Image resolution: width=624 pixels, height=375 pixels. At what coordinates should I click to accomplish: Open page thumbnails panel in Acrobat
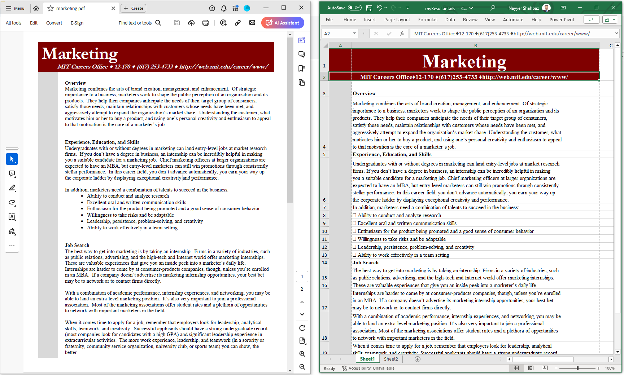302,83
